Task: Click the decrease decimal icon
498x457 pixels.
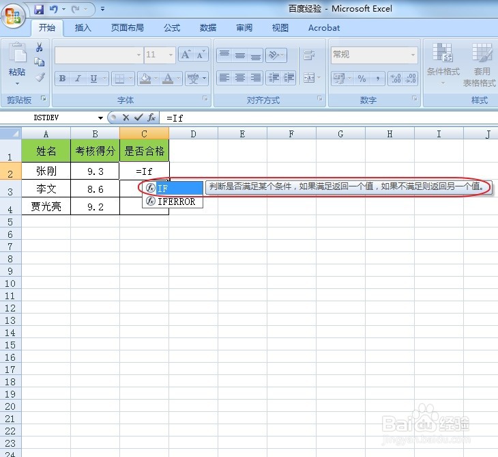Action: 411,79
